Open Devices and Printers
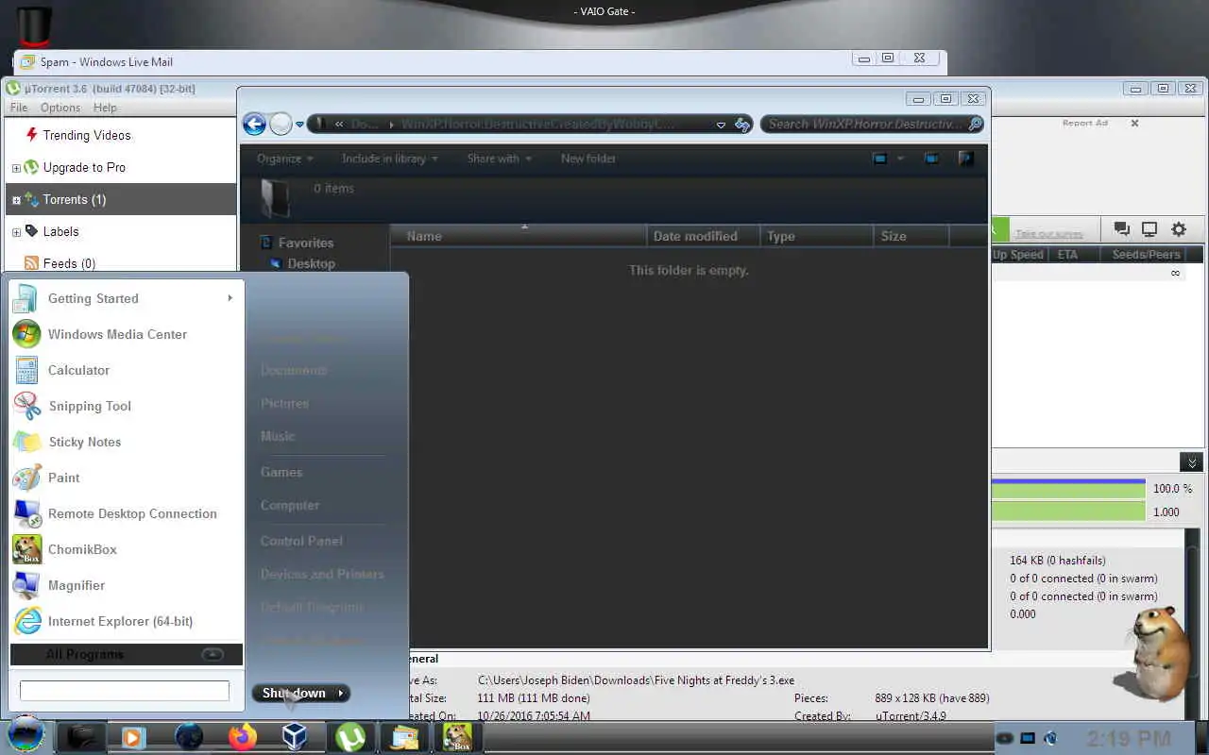 point(322,574)
